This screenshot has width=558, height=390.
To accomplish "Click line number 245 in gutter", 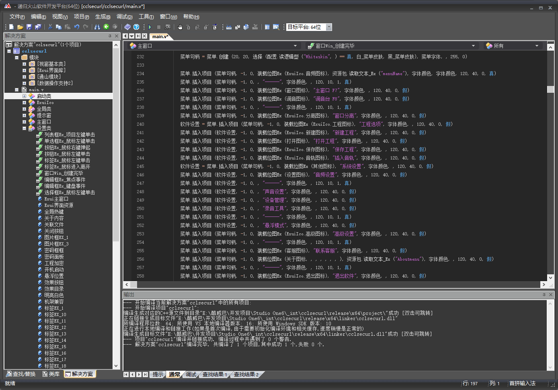I will pyautogui.click(x=140, y=166).
